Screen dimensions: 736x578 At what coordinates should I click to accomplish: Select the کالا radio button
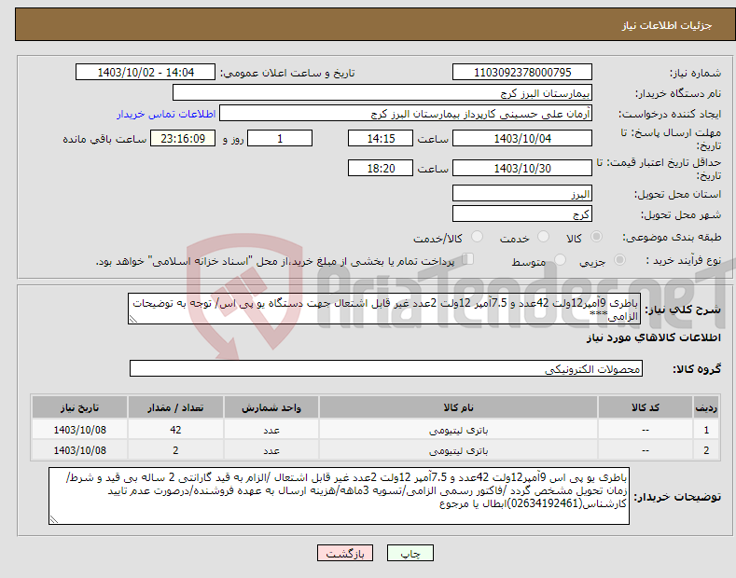(596, 237)
